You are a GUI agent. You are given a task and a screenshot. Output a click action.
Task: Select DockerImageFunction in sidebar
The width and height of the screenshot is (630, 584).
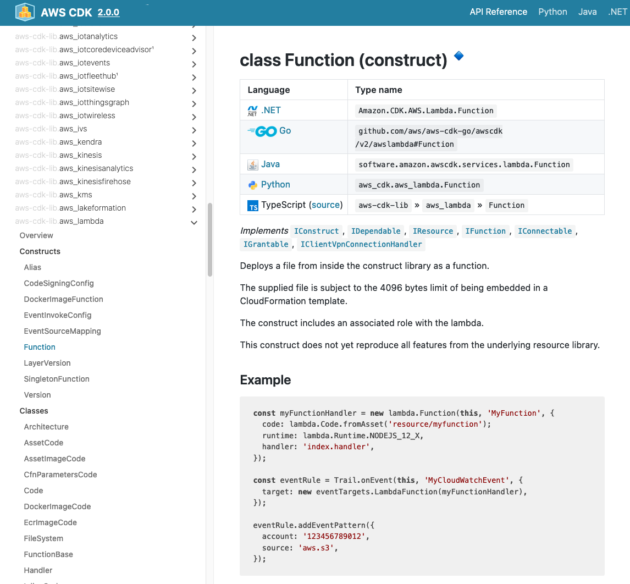63,300
